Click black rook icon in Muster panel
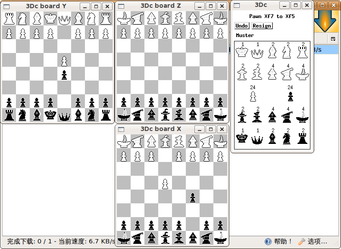Screen dimensions: 341x249 point(302,138)
